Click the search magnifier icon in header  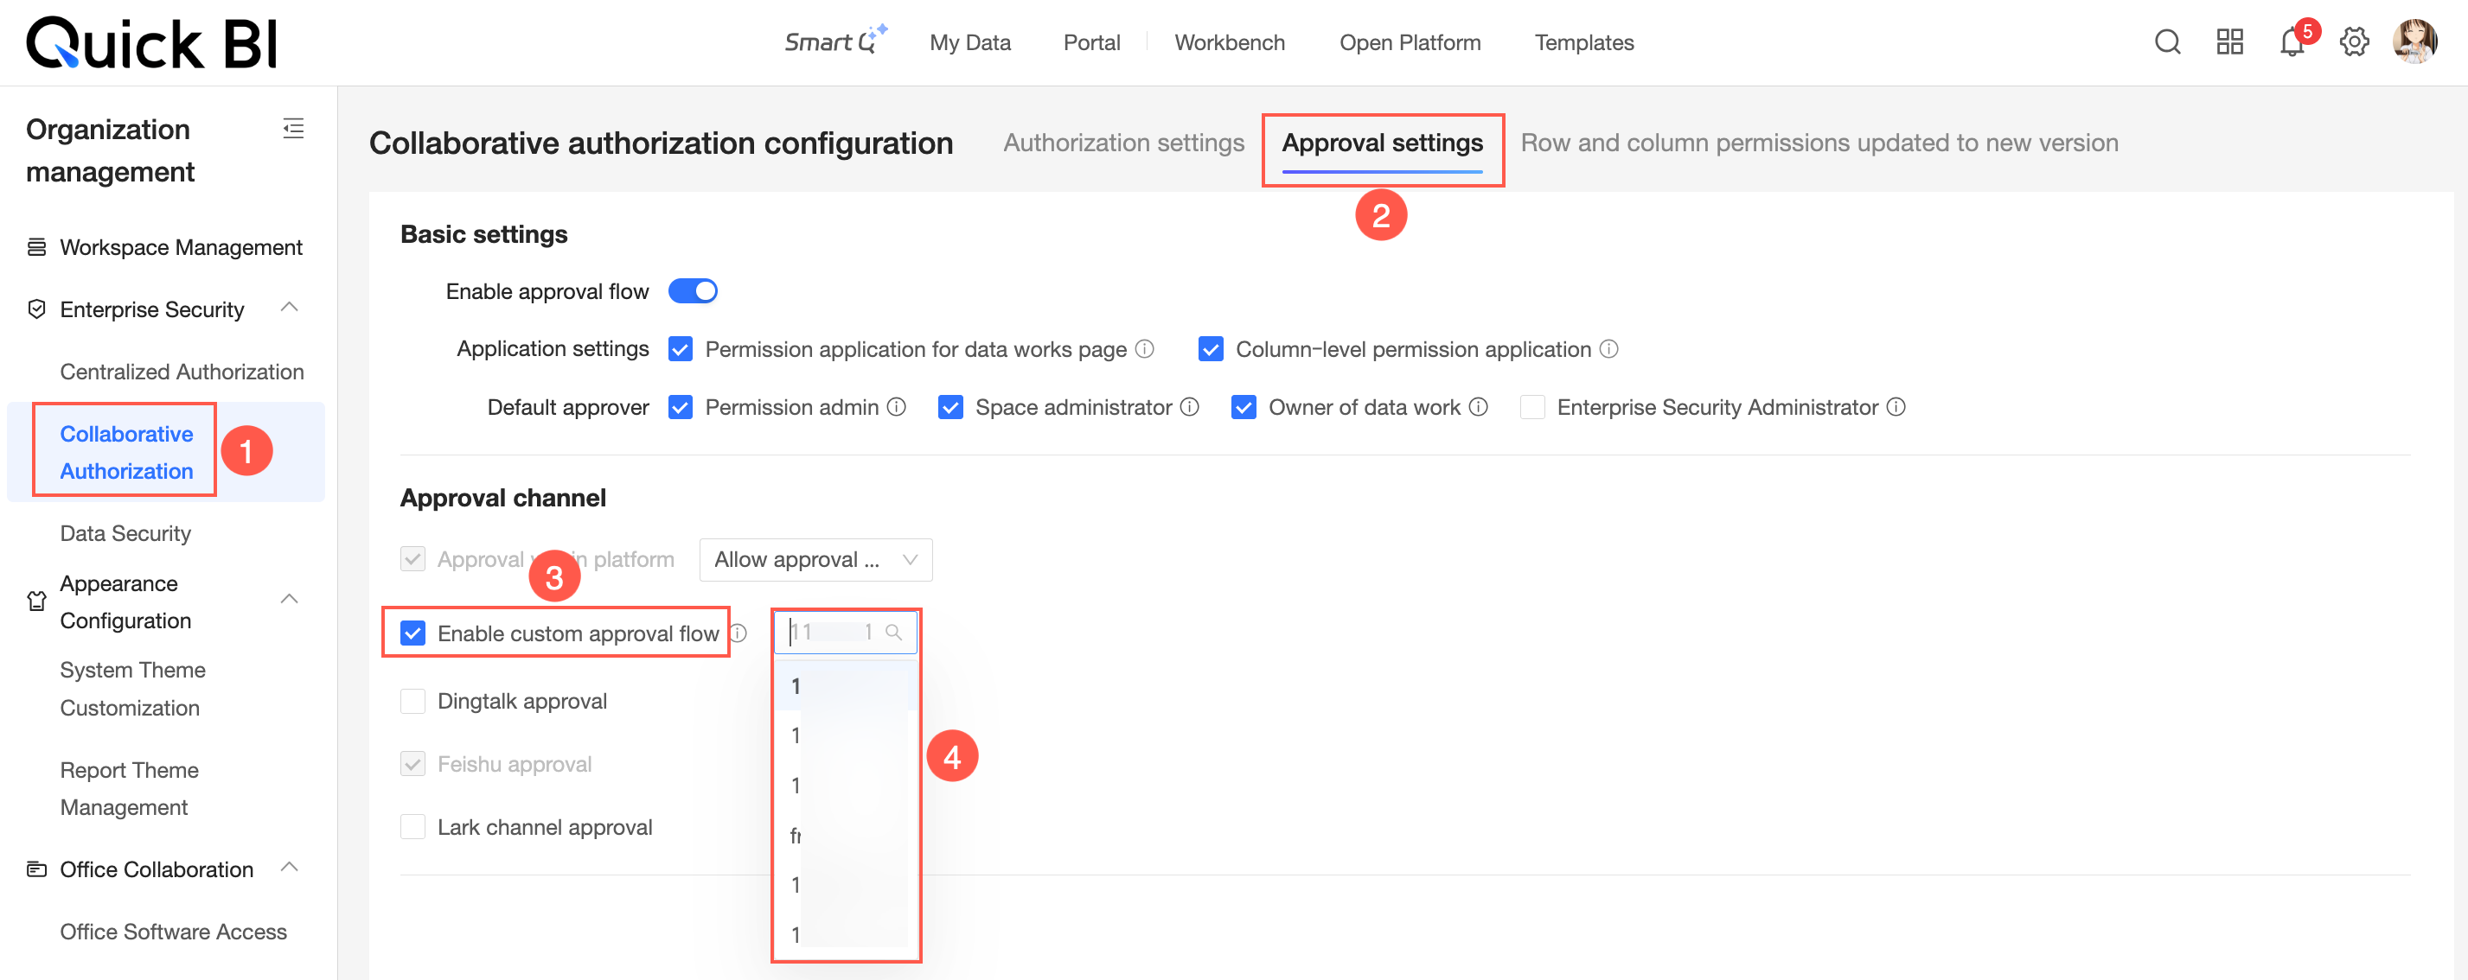click(x=2167, y=42)
